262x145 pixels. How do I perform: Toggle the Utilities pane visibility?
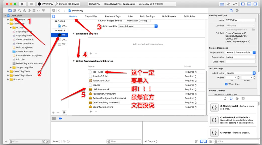pyautogui.click(x=255, y=4)
